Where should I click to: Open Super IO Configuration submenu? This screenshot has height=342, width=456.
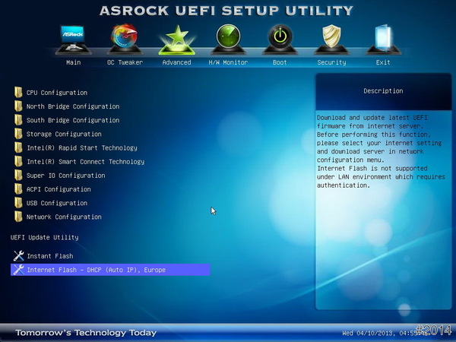(65, 176)
